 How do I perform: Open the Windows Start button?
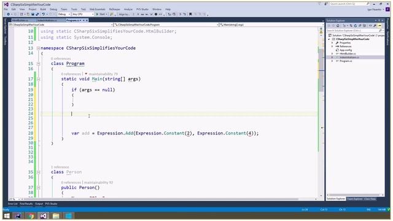[7, 215]
